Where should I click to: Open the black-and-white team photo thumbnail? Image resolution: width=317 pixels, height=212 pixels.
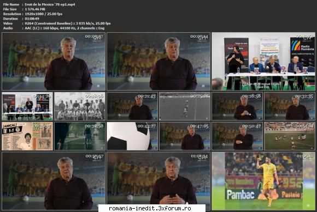click(80, 106)
